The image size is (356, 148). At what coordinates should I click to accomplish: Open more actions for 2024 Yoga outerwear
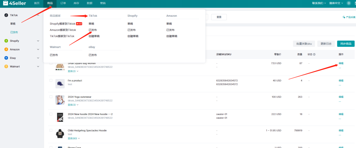point(340,101)
